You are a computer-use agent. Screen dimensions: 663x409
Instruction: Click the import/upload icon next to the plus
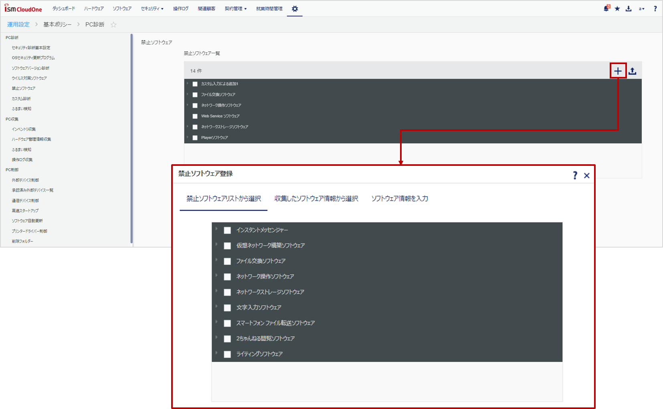pyautogui.click(x=633, y=71)
